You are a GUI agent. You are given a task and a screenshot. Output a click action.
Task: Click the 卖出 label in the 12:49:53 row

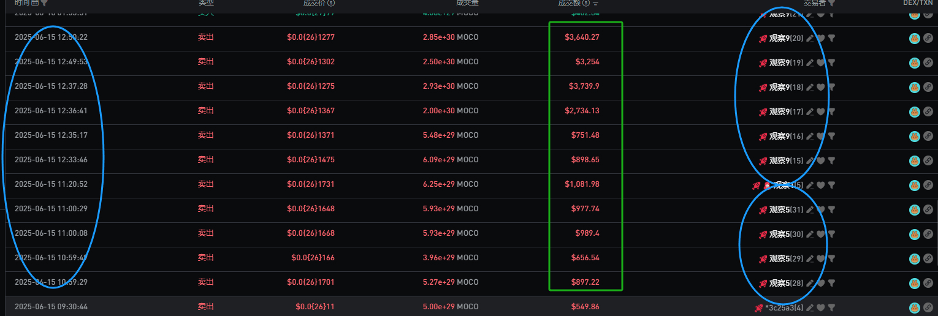tap(206, 62)
